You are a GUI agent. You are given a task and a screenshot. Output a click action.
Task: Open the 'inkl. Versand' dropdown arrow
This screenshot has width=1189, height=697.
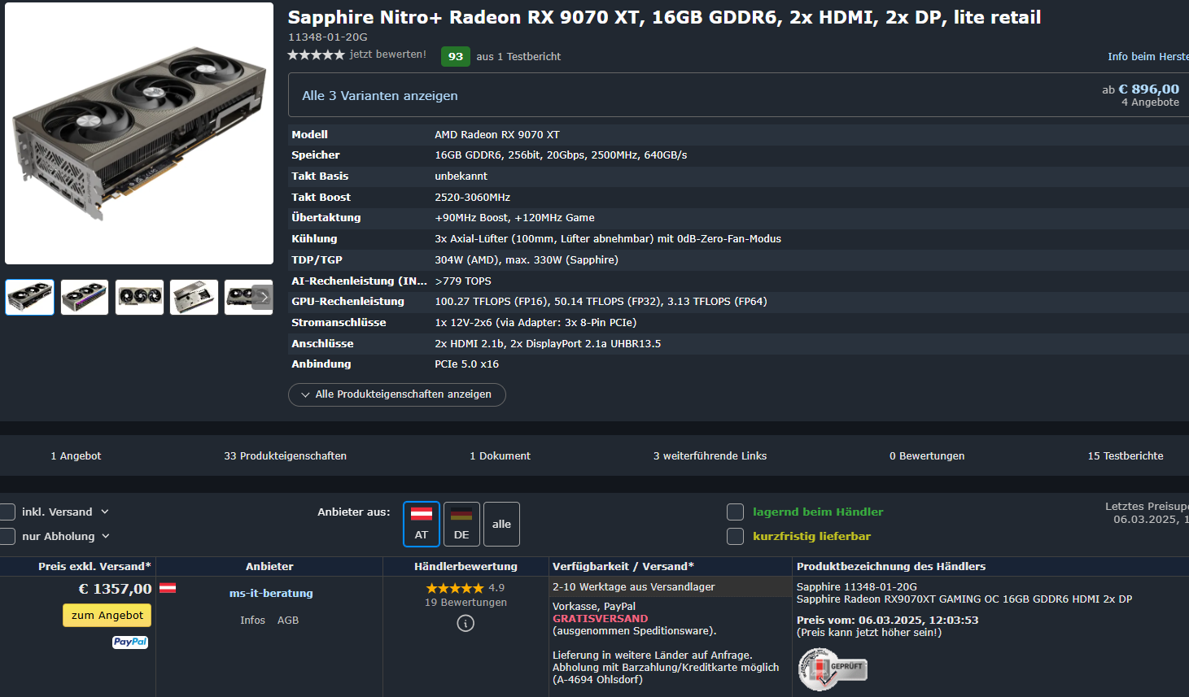coord(105,512)
